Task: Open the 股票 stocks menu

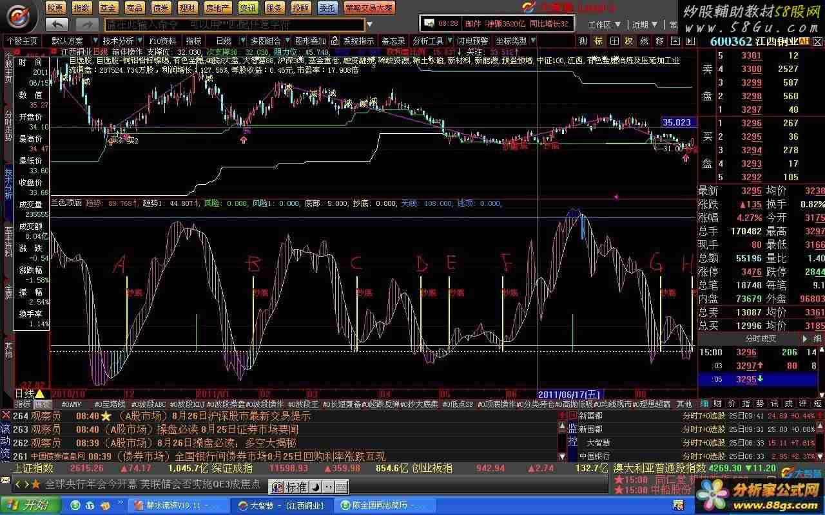Action: (x=56, y=8)
